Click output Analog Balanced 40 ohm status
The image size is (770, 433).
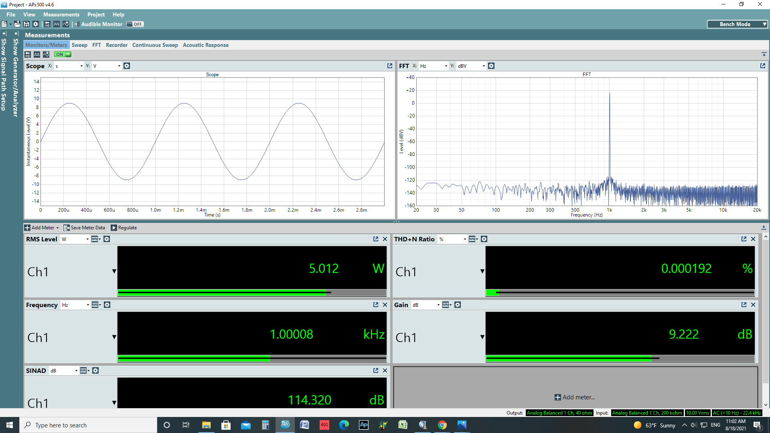(x=559, y=413)
